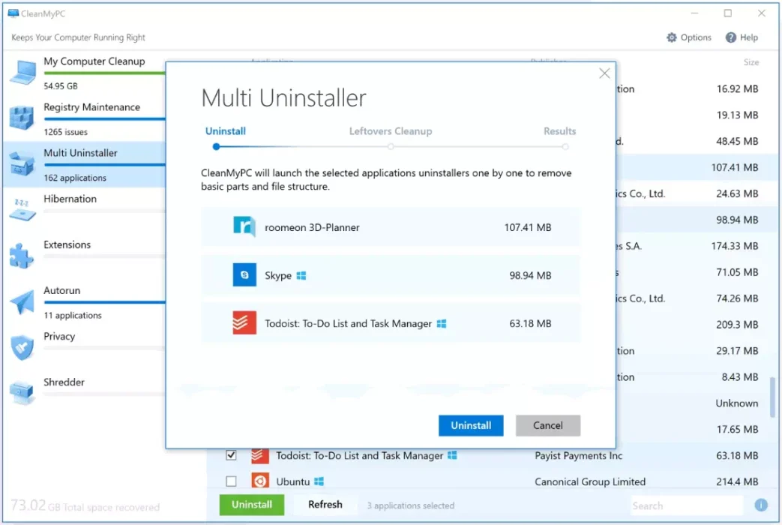Click the Results progress dot
782x525 pixels.
tap(565, 147)
